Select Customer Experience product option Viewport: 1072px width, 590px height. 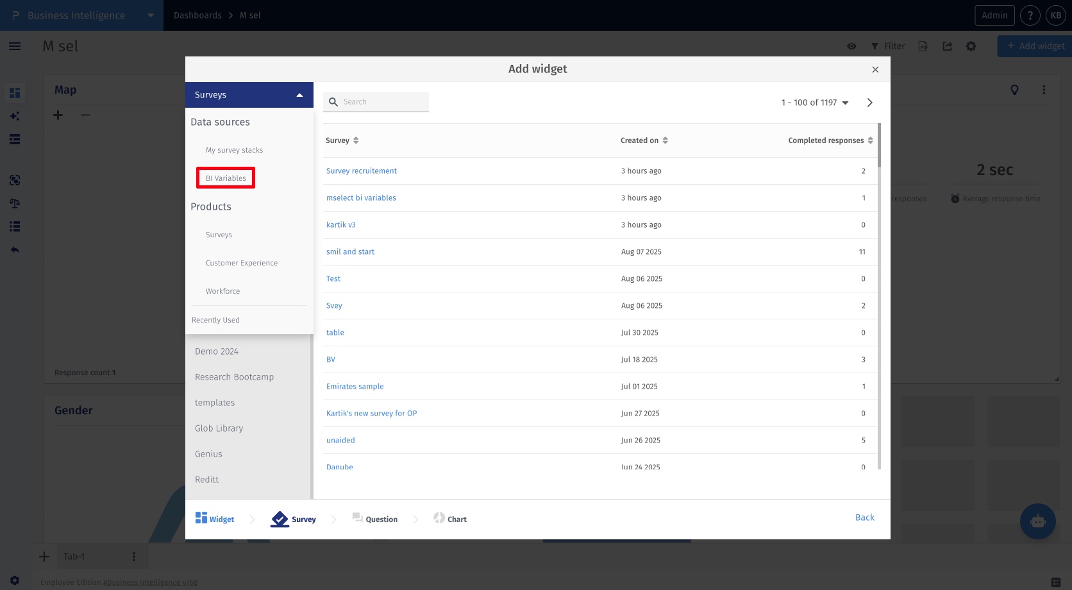tap(242, 263)
